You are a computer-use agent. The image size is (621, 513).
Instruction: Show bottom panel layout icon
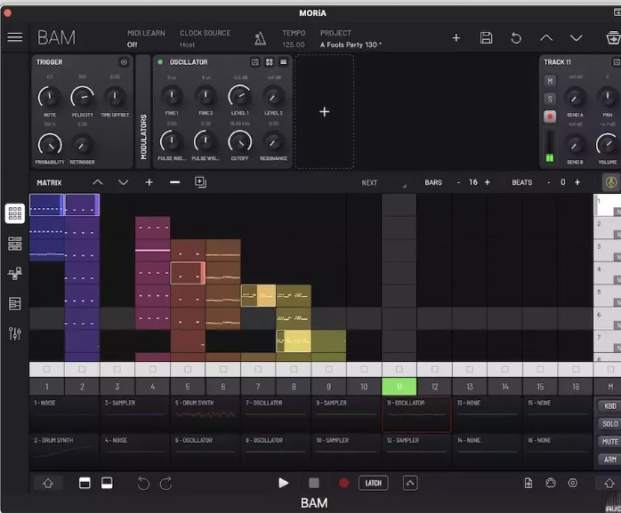tap(107, 484)
